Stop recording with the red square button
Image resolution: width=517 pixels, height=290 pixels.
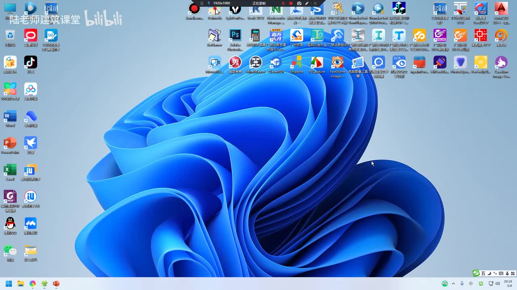coord(291,3)
